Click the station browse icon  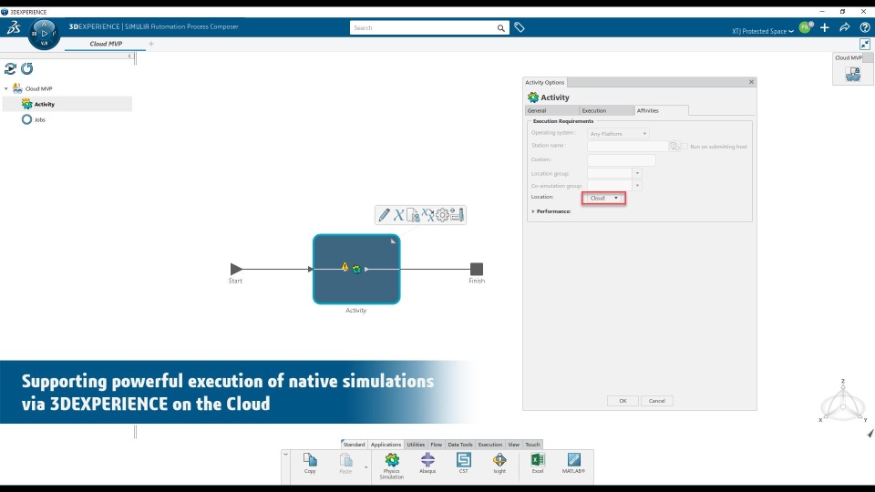click(674, 146)
